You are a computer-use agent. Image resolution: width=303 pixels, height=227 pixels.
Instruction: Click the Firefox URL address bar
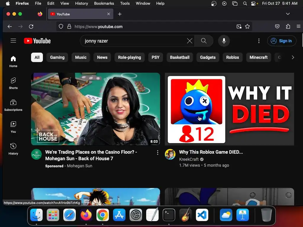point(154,26)
